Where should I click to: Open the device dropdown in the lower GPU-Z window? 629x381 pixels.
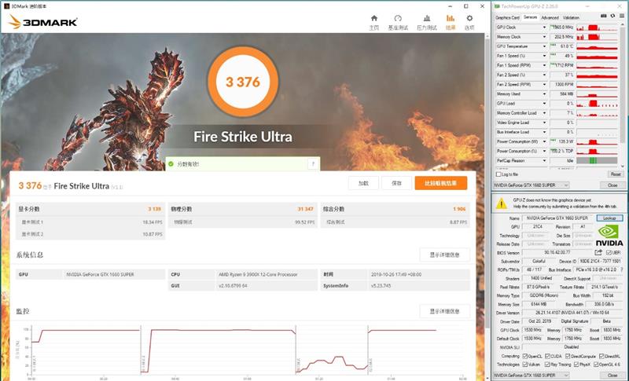tap(532, 376)
